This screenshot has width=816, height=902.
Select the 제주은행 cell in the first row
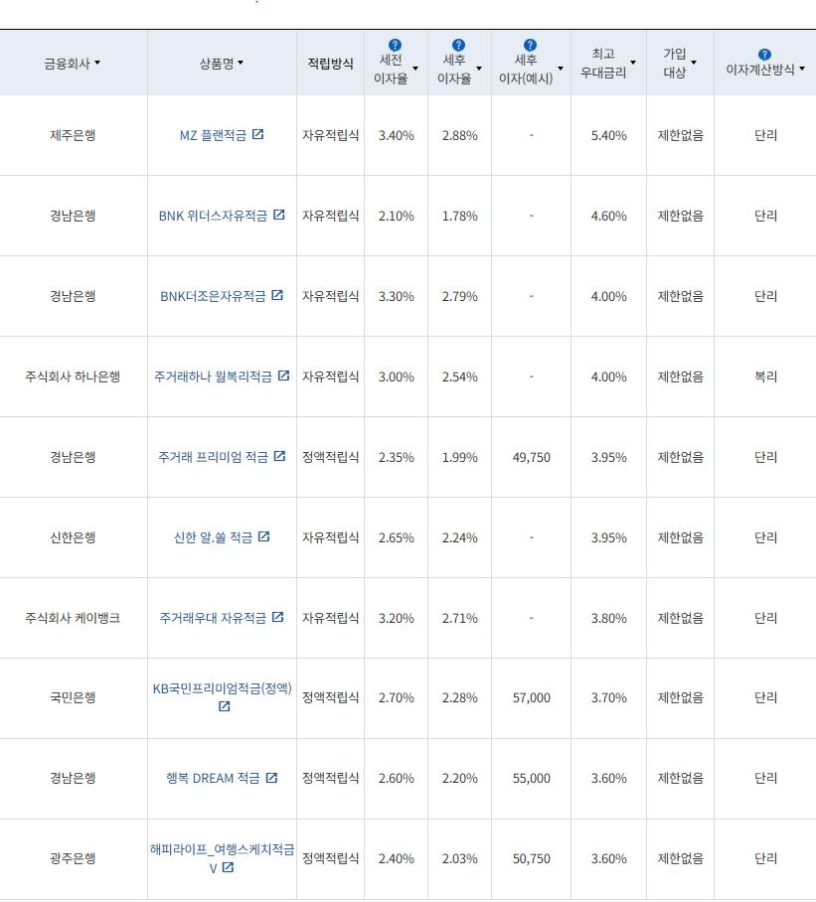click(x=74, y=135)
